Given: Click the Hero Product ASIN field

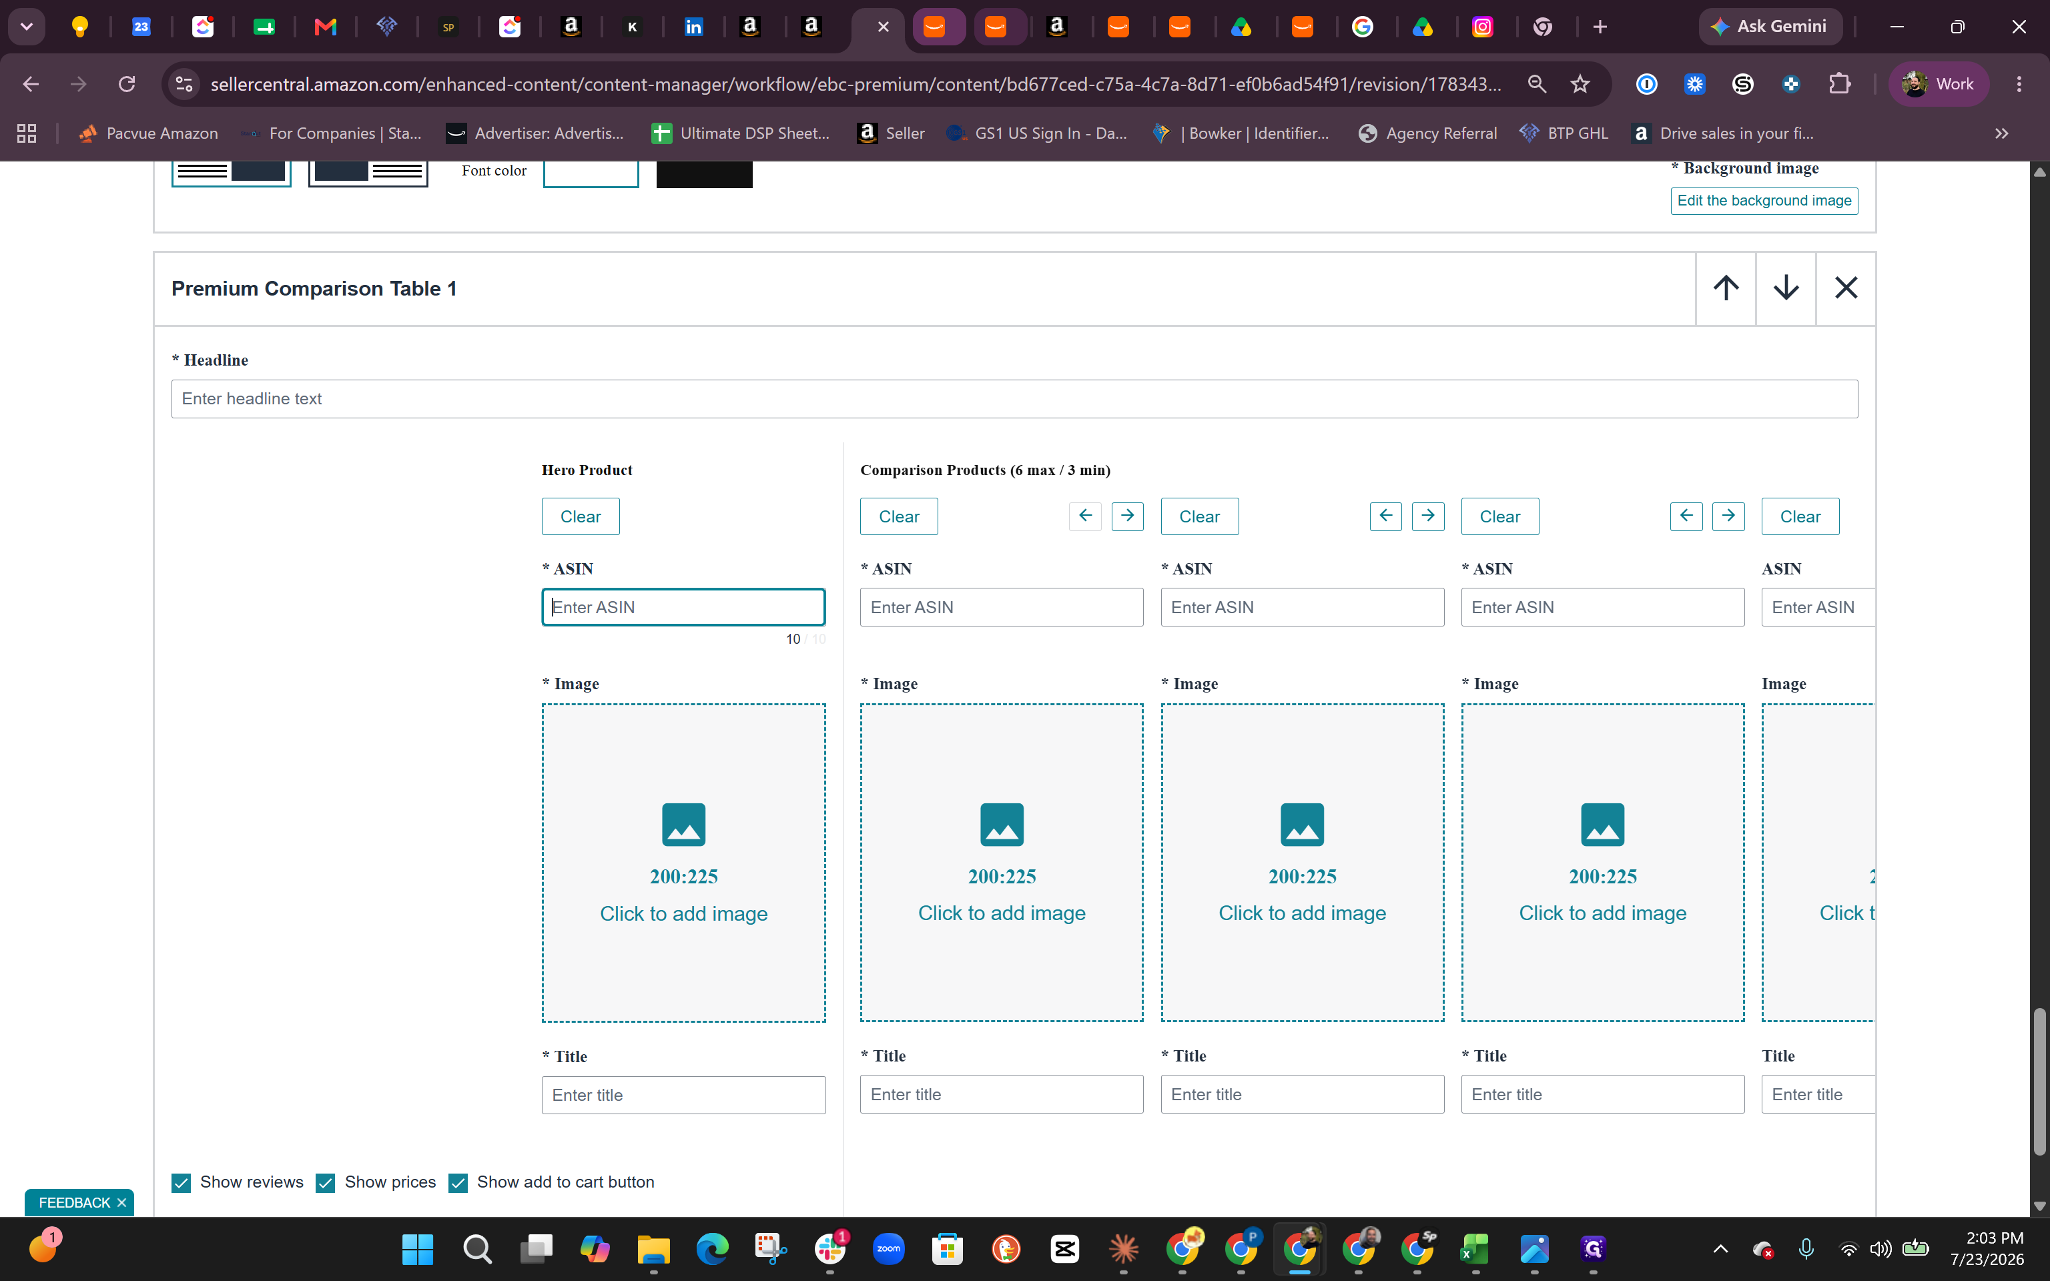Looking at the screenshot, I should pos(683,607).
